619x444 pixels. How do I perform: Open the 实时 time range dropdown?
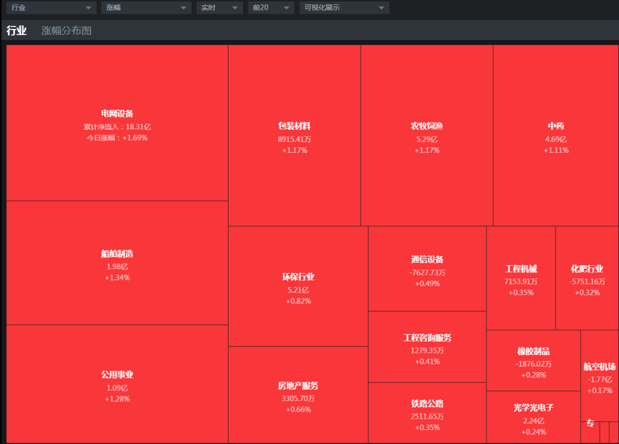[x=218, y=8]
